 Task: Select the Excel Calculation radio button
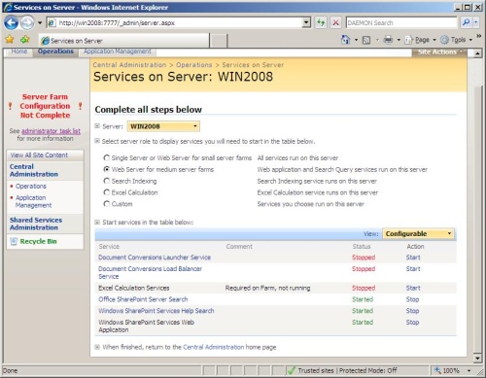click(x=106, y=192)
